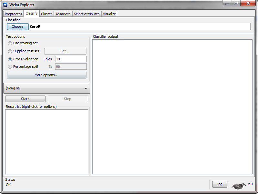Select the Supplied test set option

10,51
